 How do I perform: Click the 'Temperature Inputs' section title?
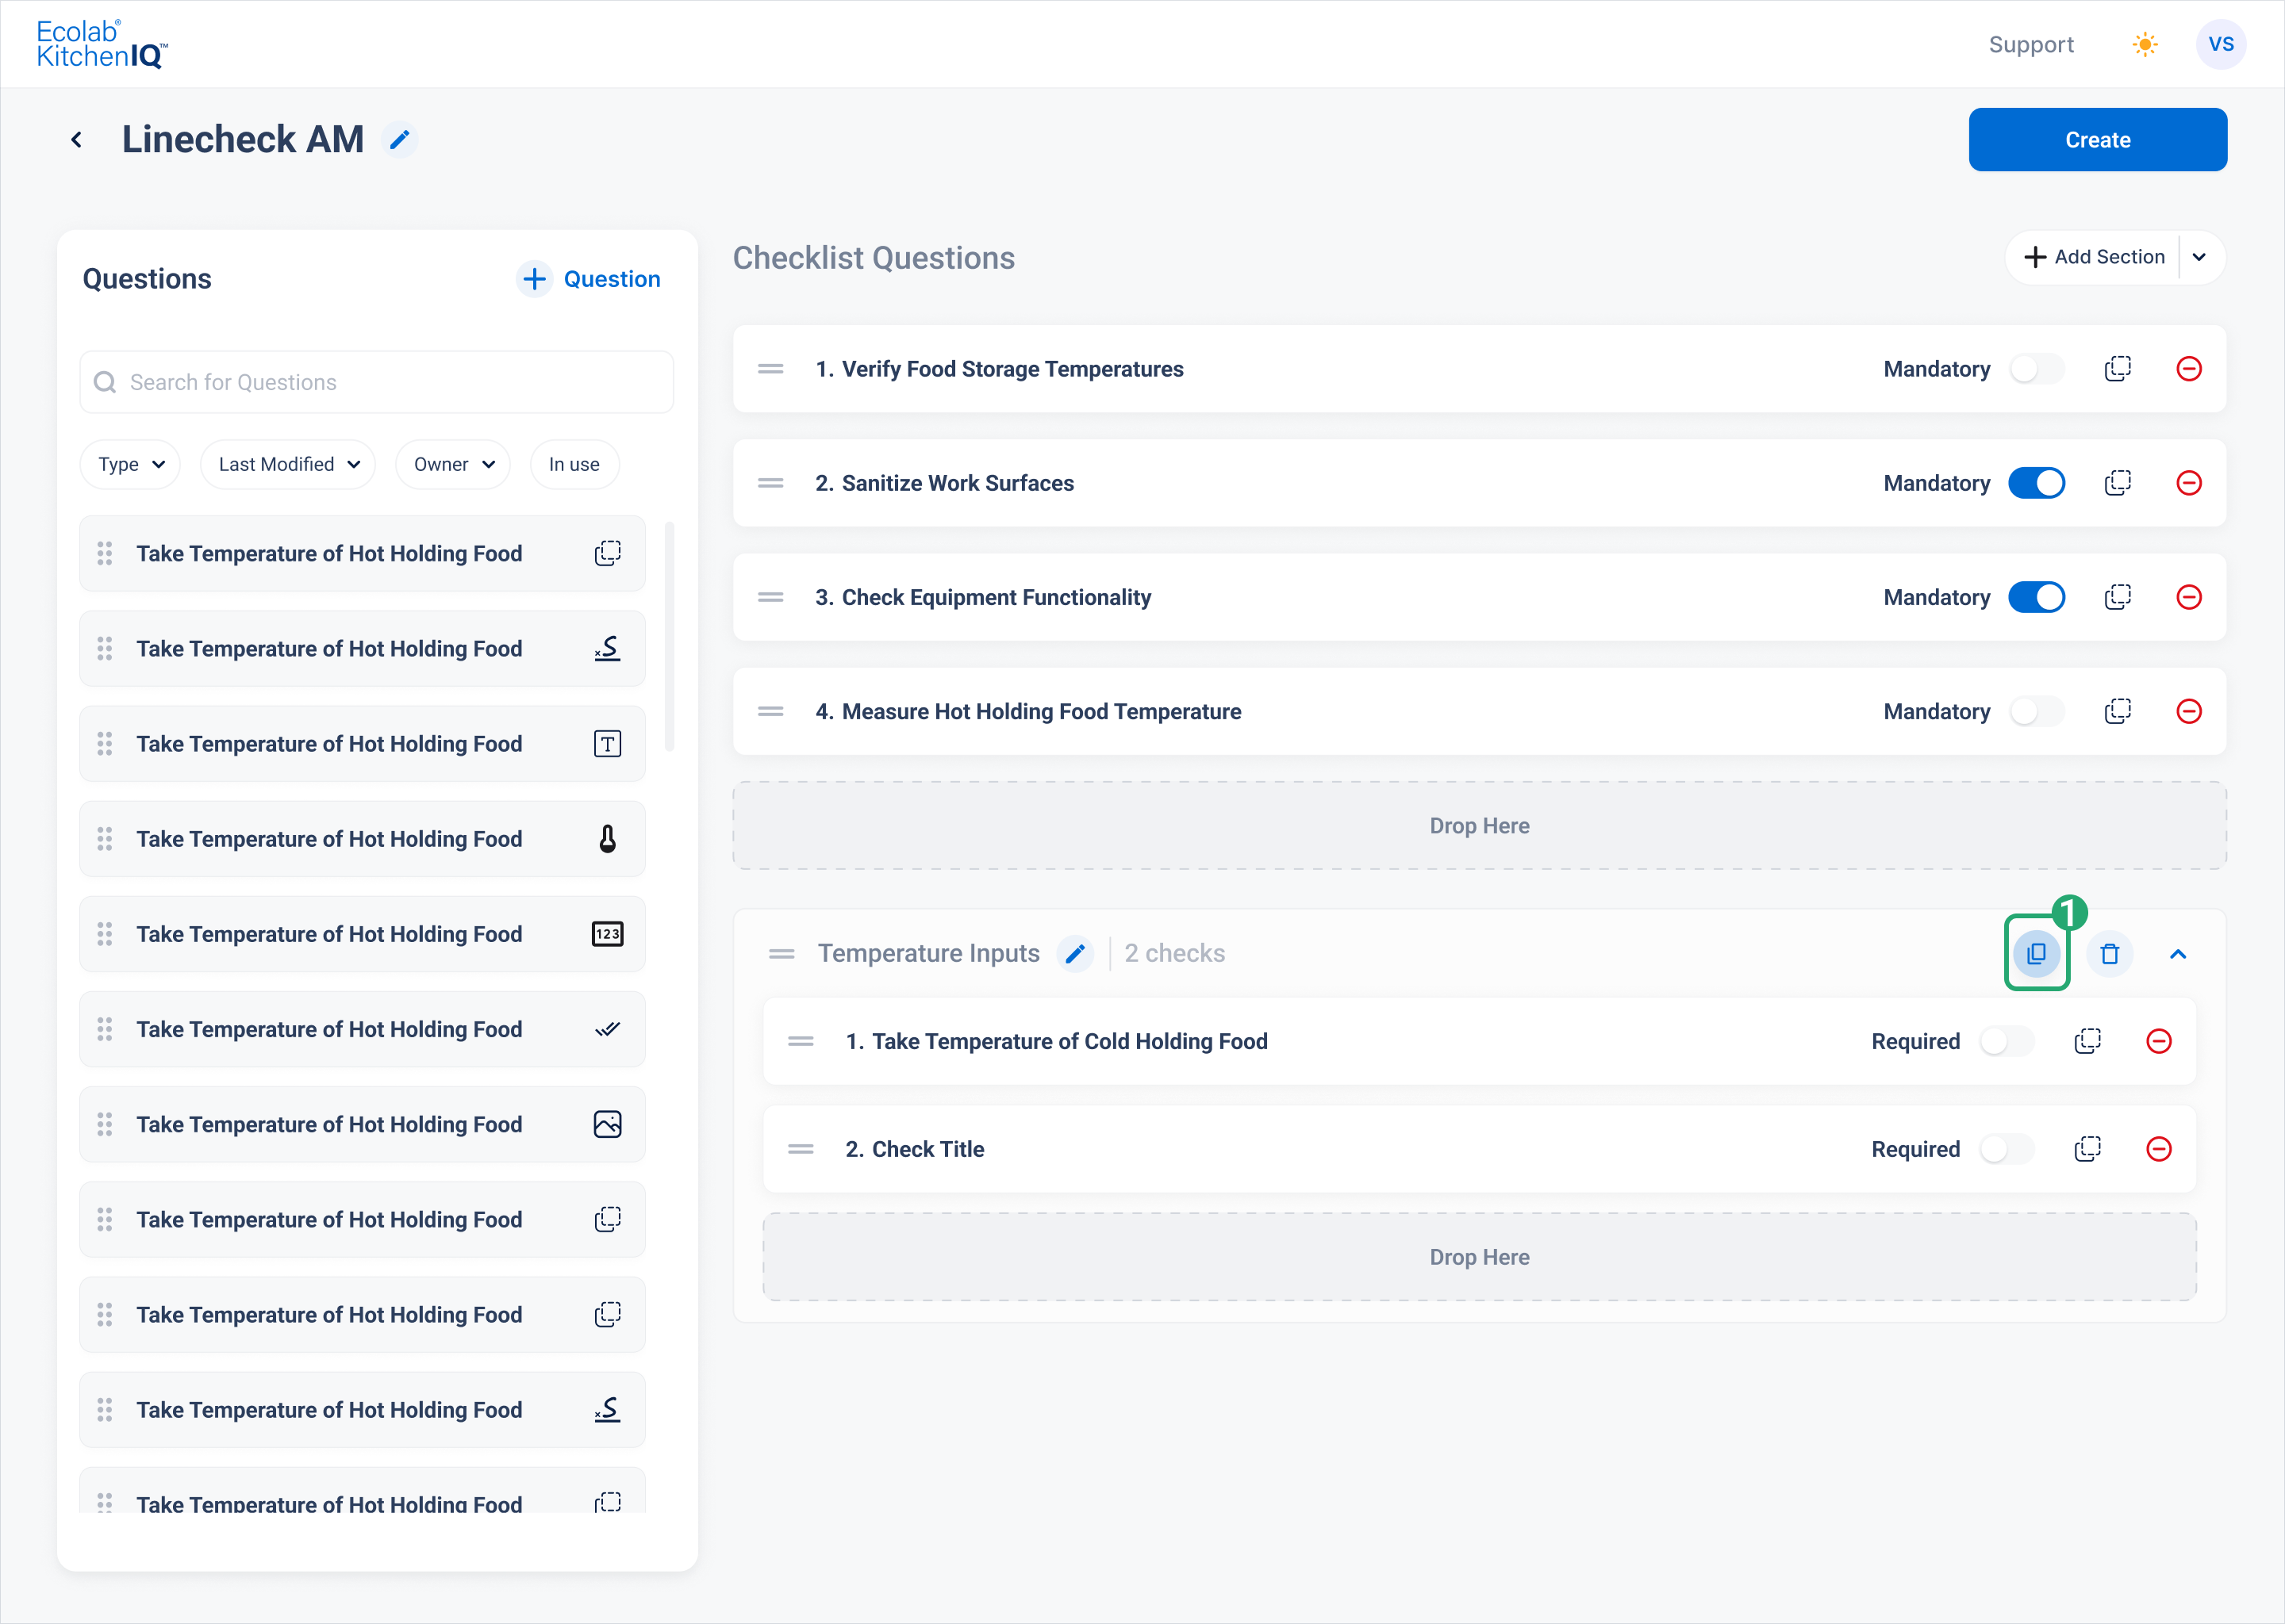point(928,953)
